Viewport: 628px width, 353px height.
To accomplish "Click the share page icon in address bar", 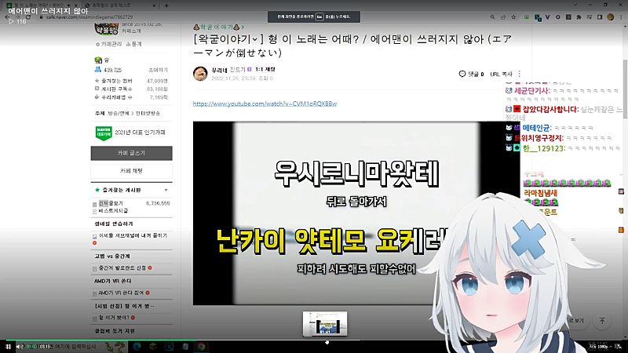I will [503, 17].
